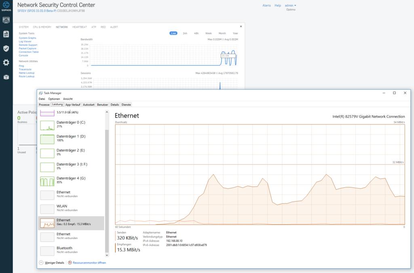Switch to the ALERT tab in Sophos
Viewport: 414px width, 273px height.
pyautogui.click(x=114, y=27)
